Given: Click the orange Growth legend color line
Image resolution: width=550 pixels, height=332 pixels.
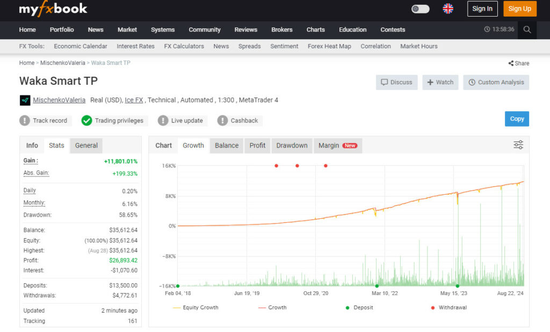Looking at the screenshot, I should (262, 308).
